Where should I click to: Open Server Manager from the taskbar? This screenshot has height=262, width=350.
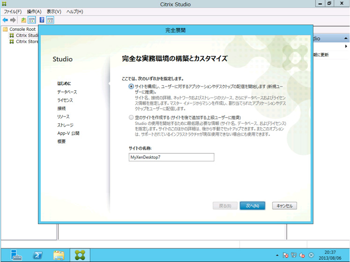pos(16,255)
